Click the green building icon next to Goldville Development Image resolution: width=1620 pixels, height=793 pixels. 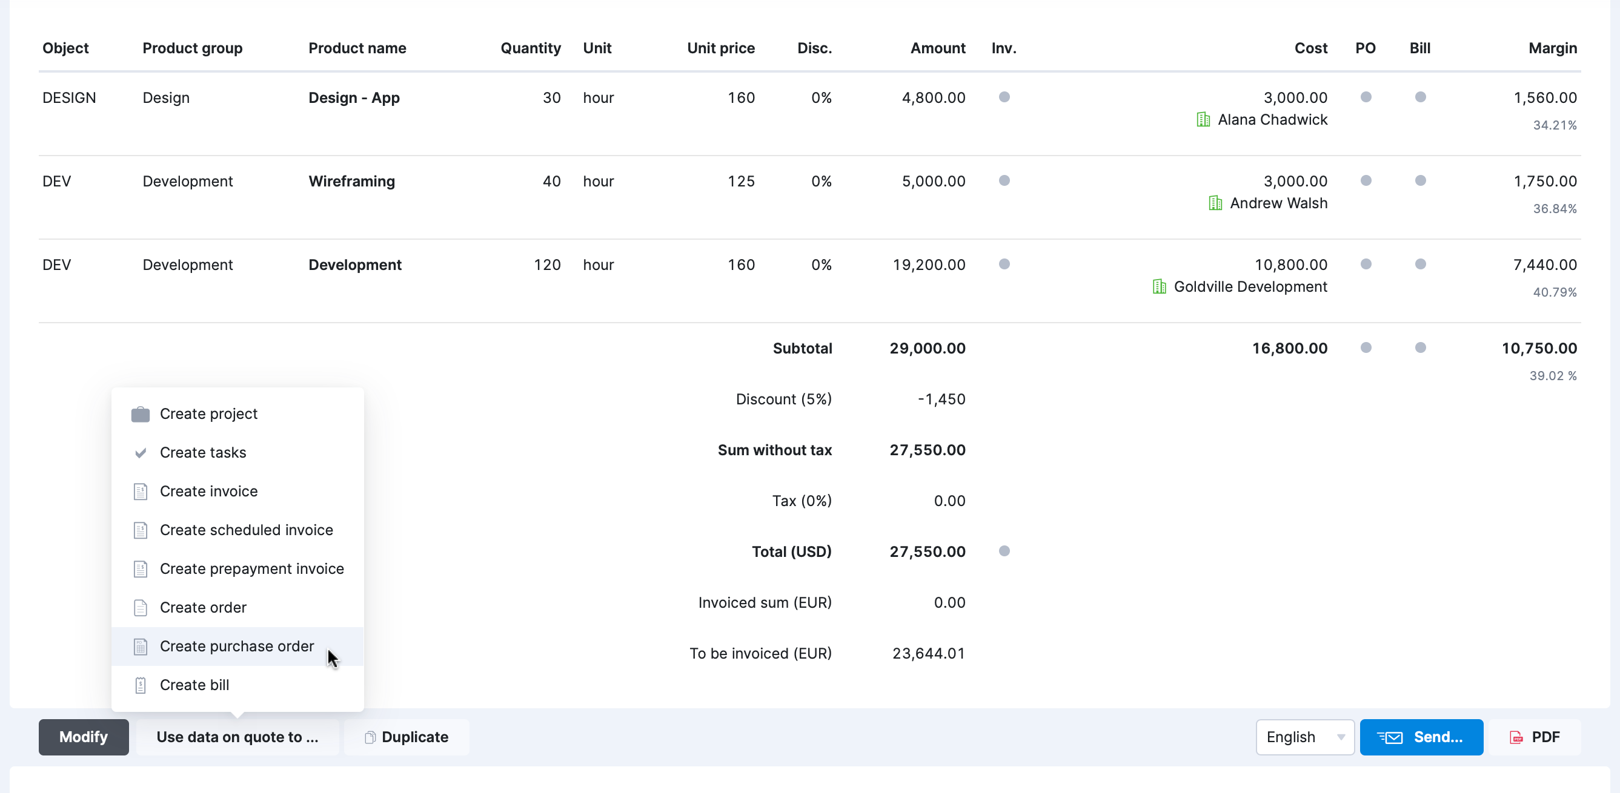1159,286
